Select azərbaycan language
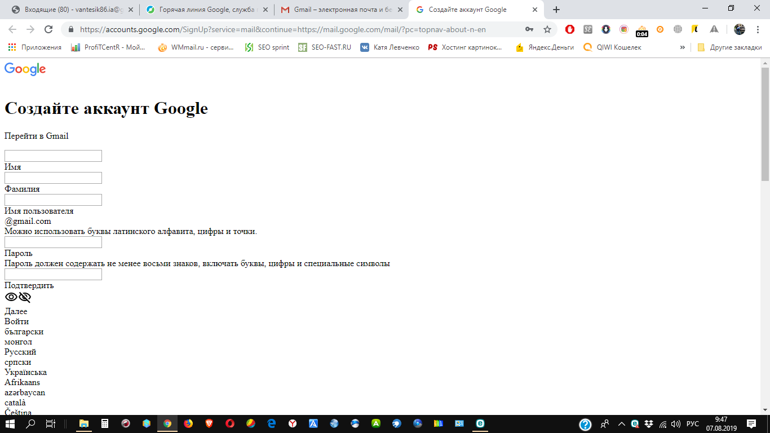 25,392
